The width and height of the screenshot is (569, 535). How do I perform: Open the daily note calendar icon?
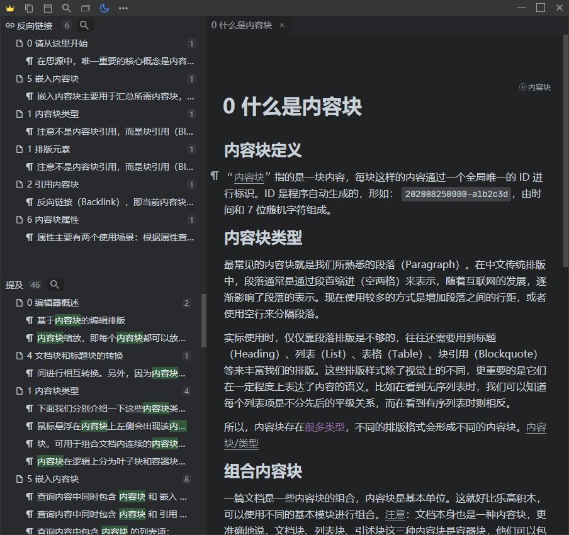(x=47, y=8)
